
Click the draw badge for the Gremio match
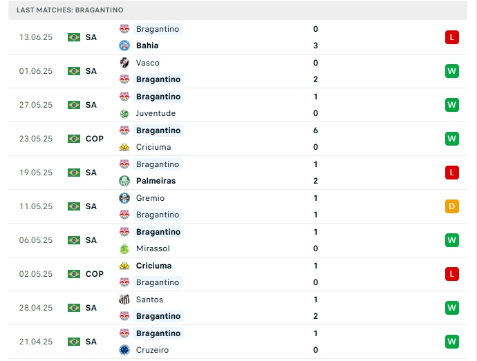[452, 206]
